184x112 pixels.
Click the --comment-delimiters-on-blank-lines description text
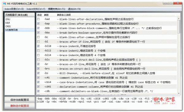click(x=105, y=91)
